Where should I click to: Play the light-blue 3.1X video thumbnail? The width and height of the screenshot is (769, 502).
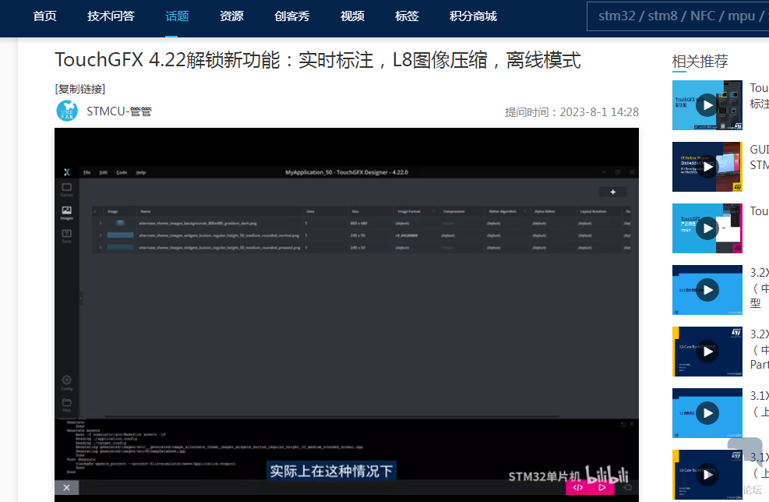coord(707,413)
